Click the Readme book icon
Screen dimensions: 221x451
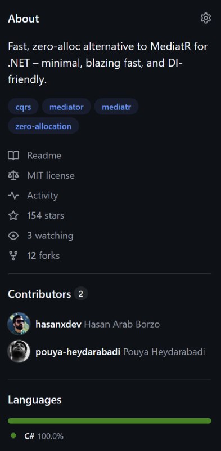[x=13, y=156]
